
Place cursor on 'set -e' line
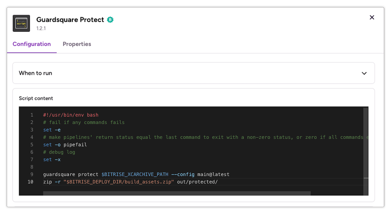click(x=52, y=130)
